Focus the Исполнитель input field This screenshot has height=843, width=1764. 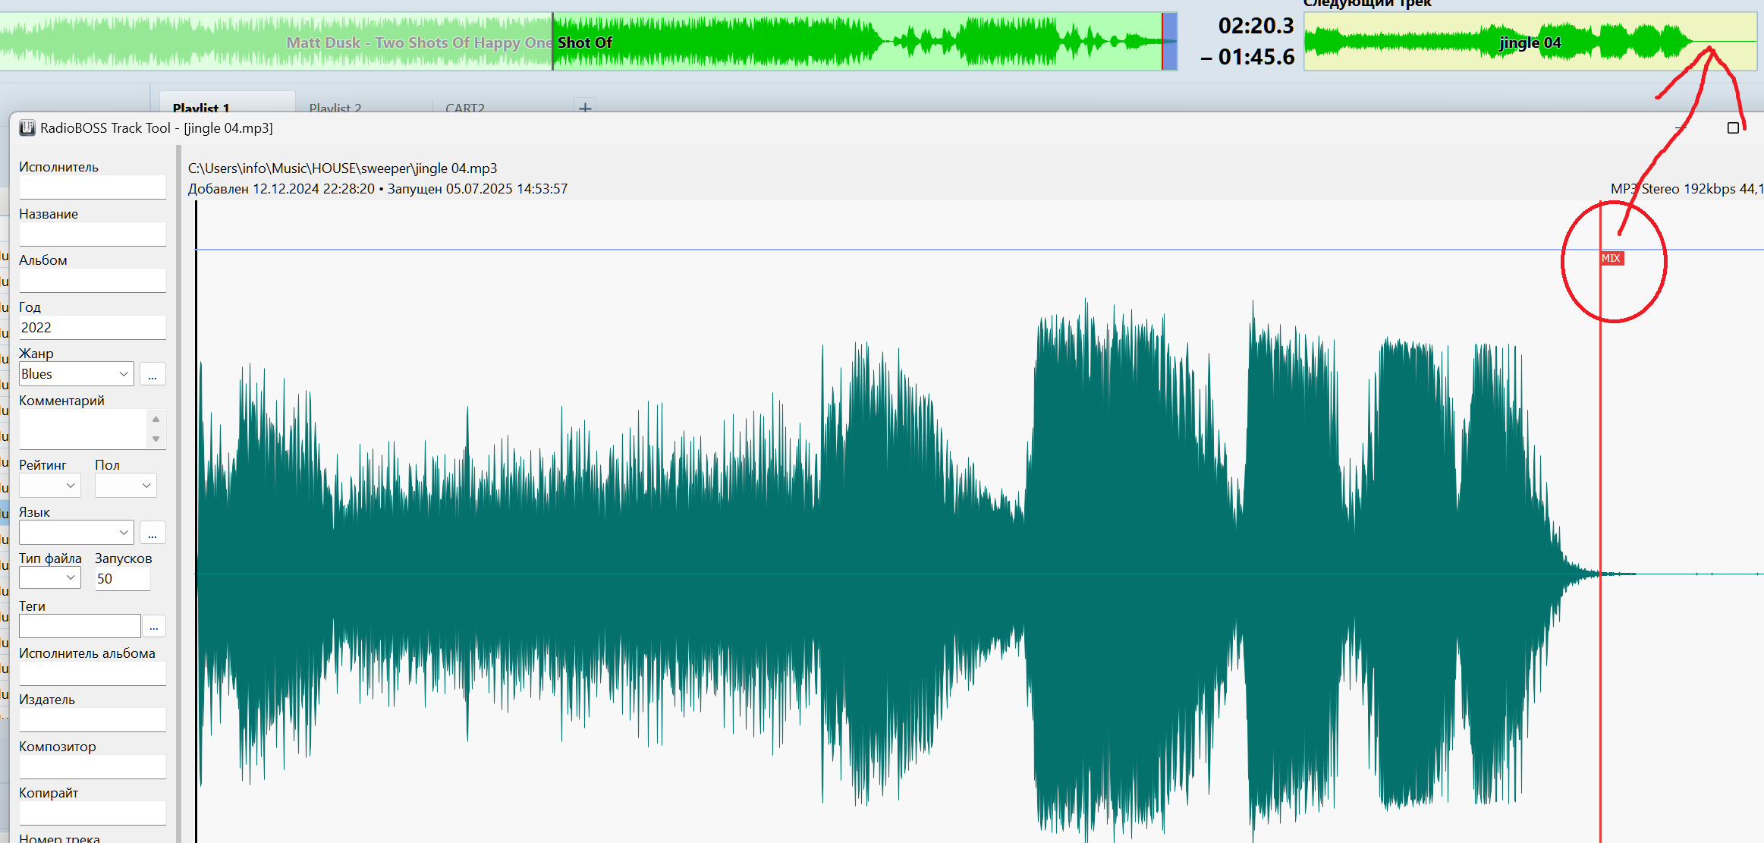coord(92,187)
